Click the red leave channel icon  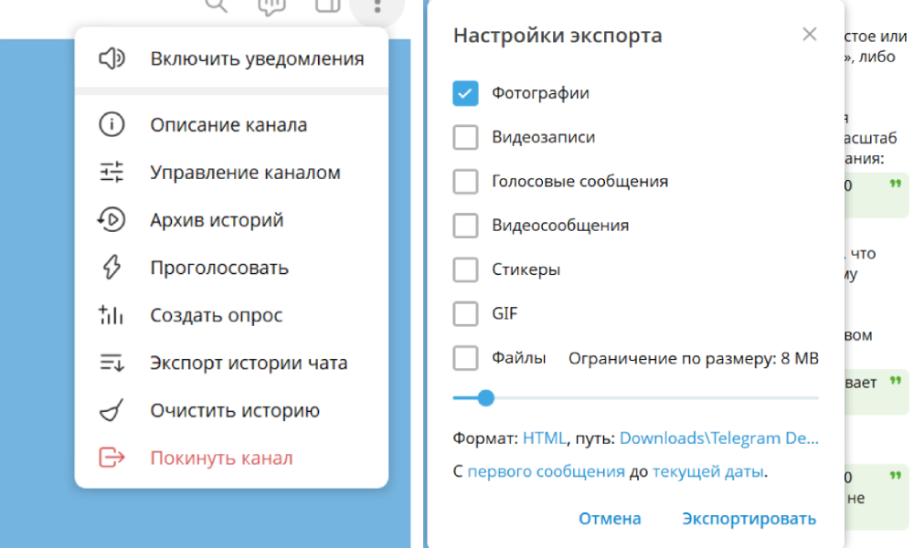112,458
